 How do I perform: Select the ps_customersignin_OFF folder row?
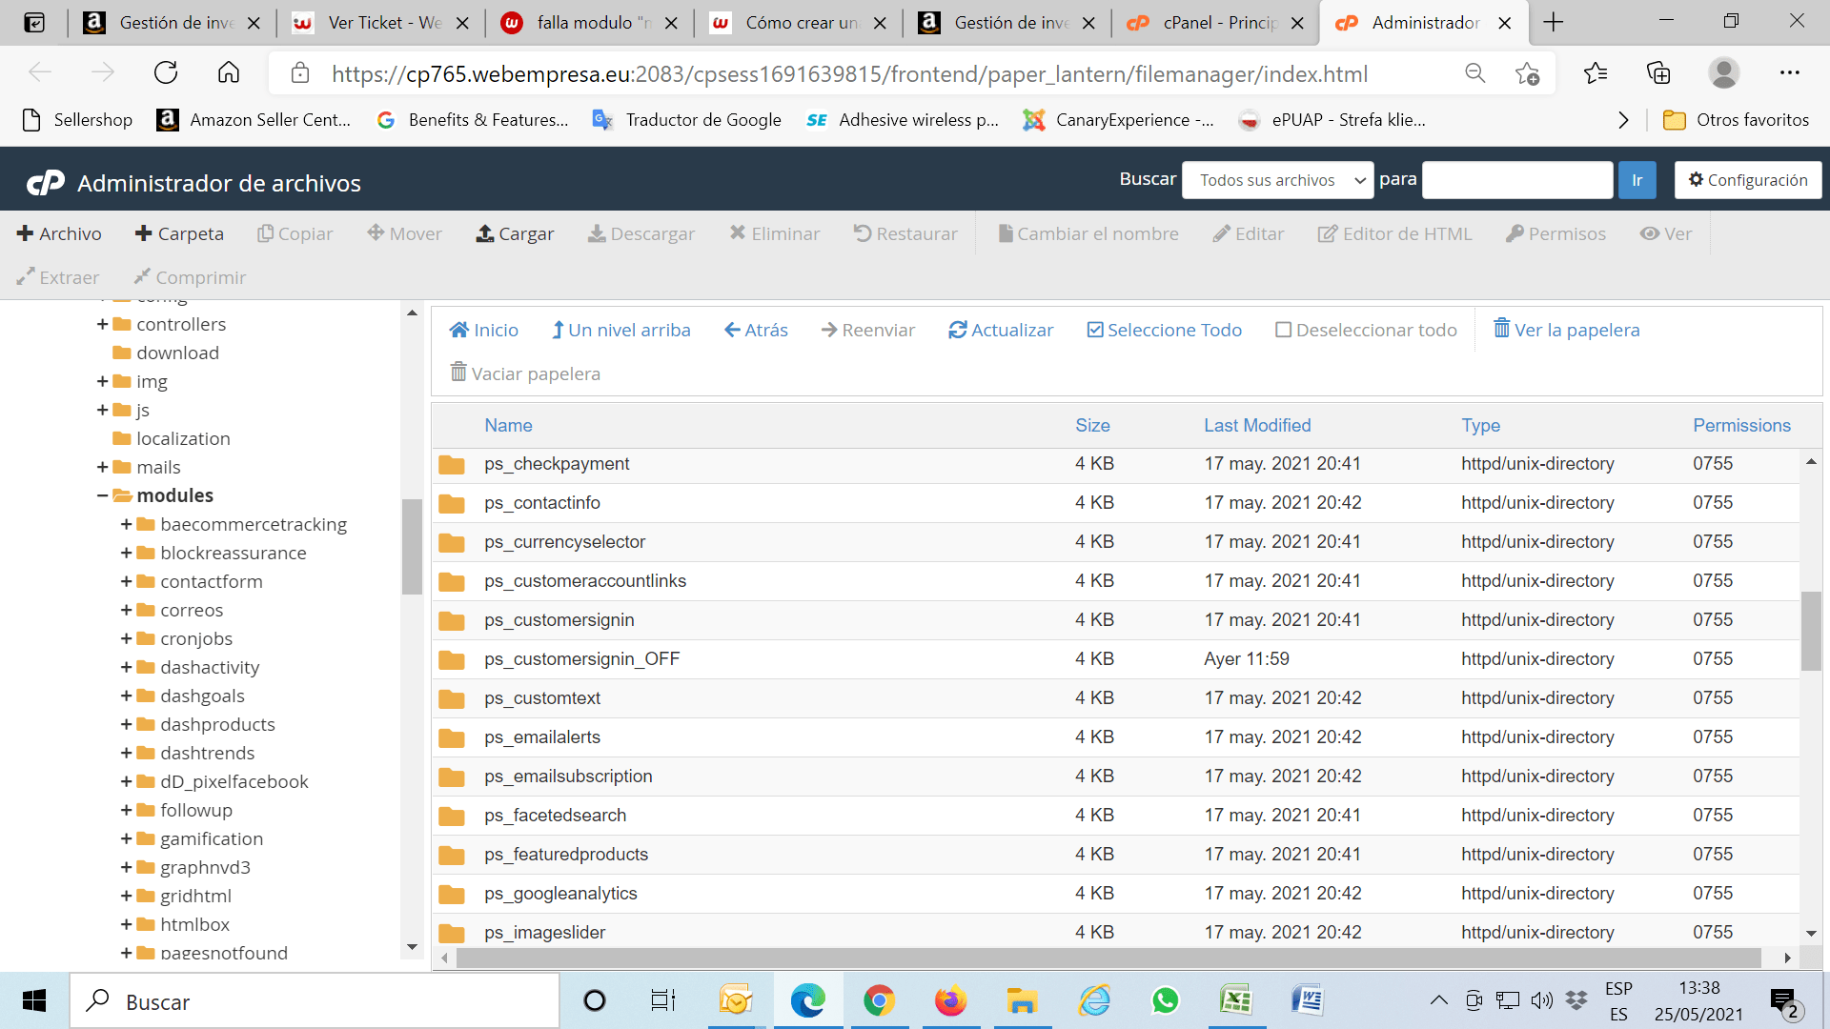pos(1115,658)
